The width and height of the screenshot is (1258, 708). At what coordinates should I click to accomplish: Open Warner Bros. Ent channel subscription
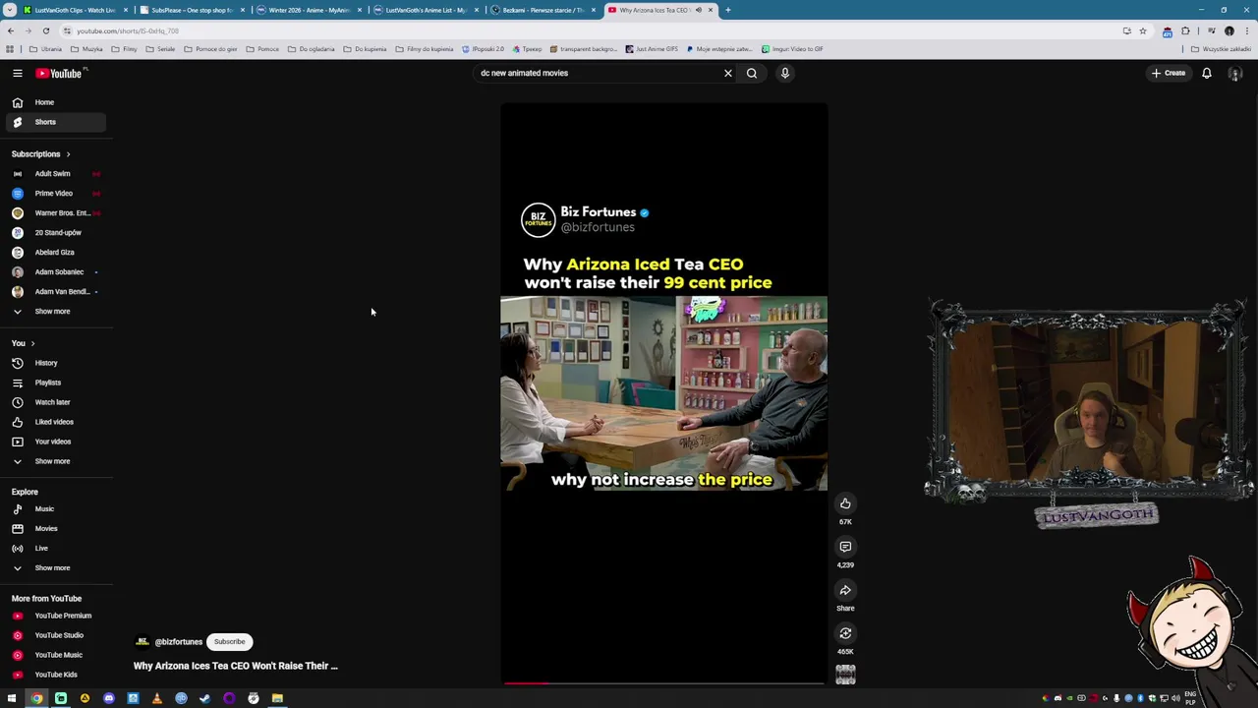(x=54, y=212)
